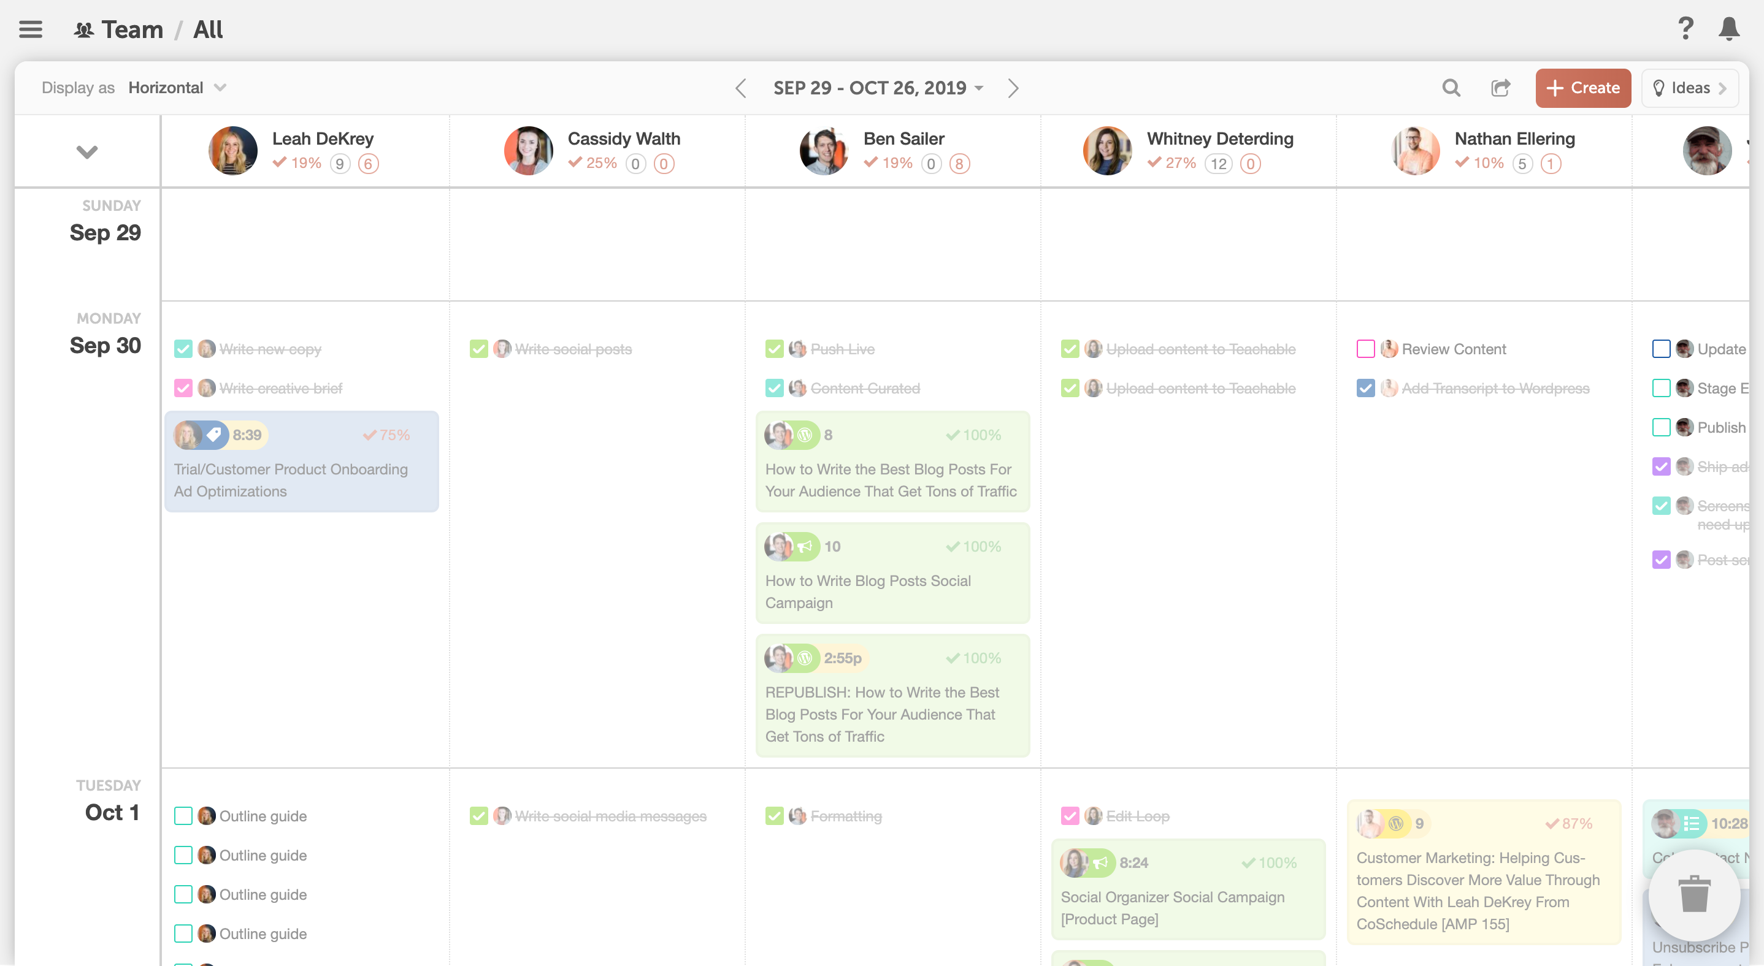The width and height of the screenshot is (1764, 966).
Task: Click the Create button
Action: pos(1582,88)
